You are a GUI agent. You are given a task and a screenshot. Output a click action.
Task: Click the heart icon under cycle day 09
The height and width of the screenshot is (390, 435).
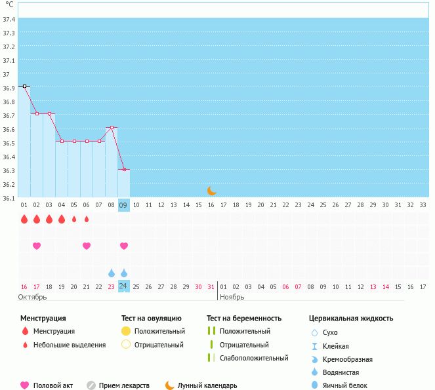click(124, 246)
